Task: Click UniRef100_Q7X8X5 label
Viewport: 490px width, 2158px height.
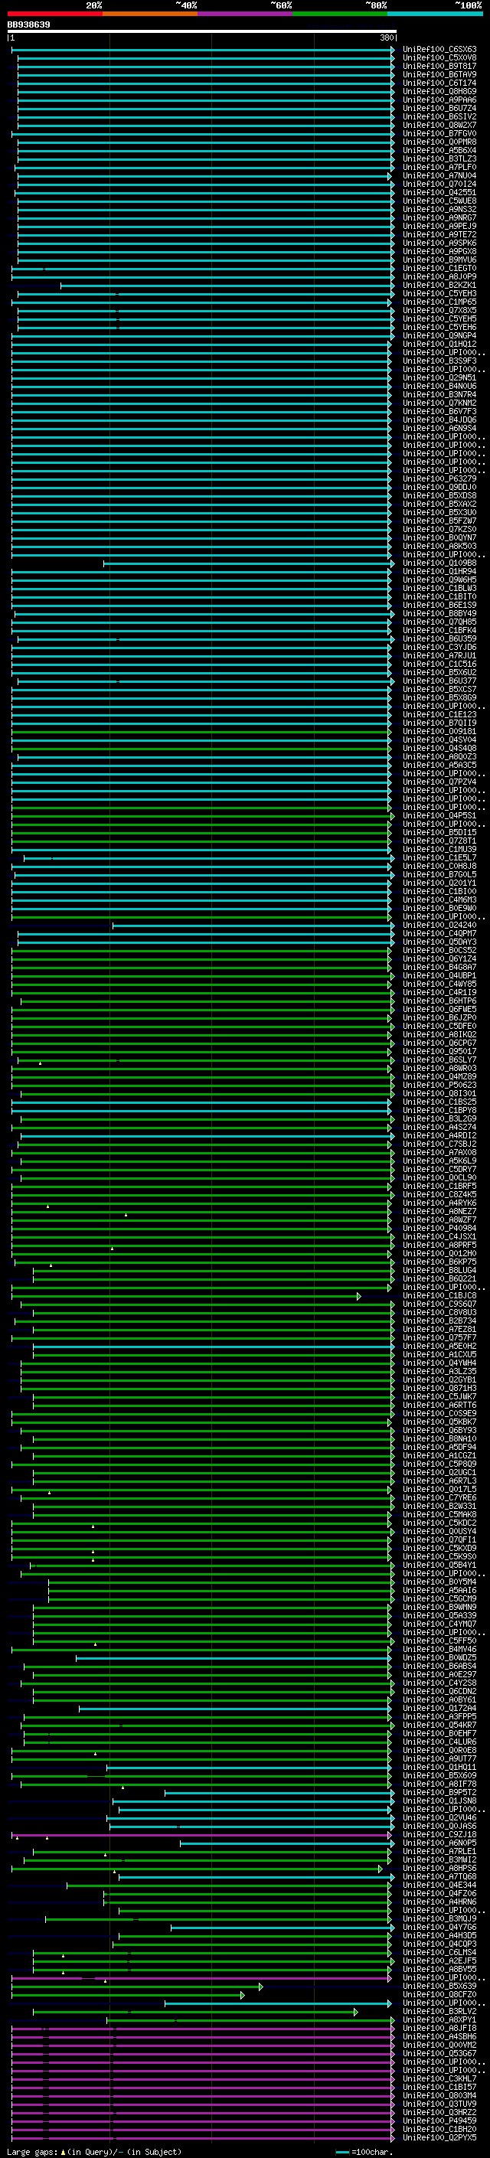Action: pos(439,311)
